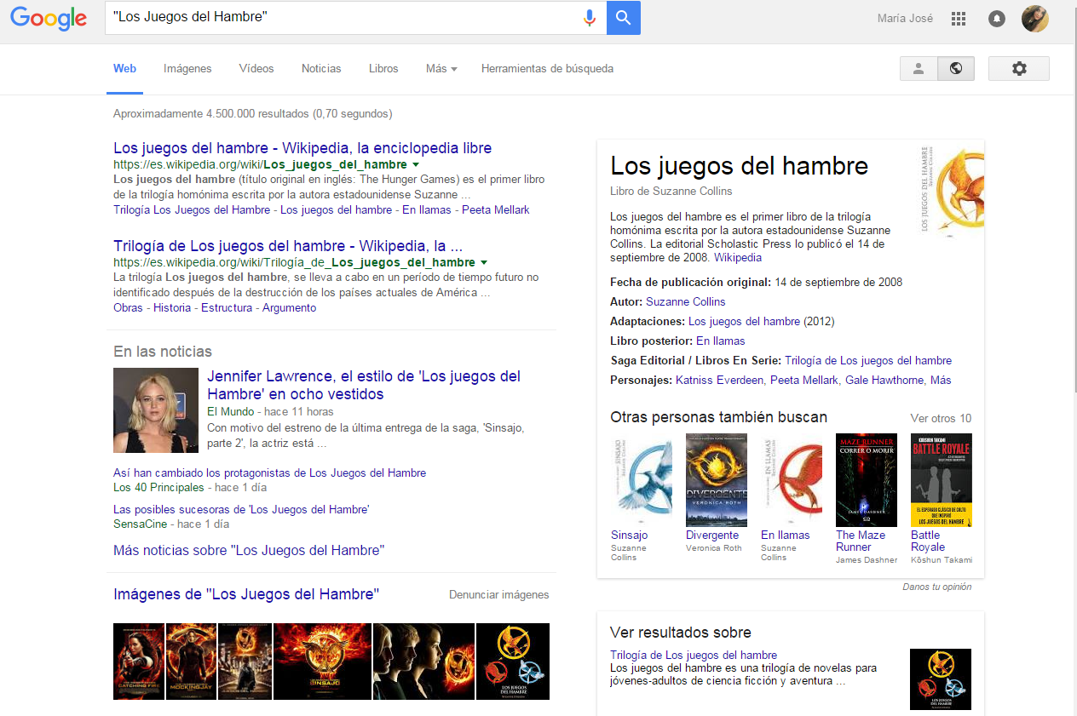Viewport: 1077px width, 716px height.
Task: Open the Mockingjay poster image
Action: click(x=191, y=662)
